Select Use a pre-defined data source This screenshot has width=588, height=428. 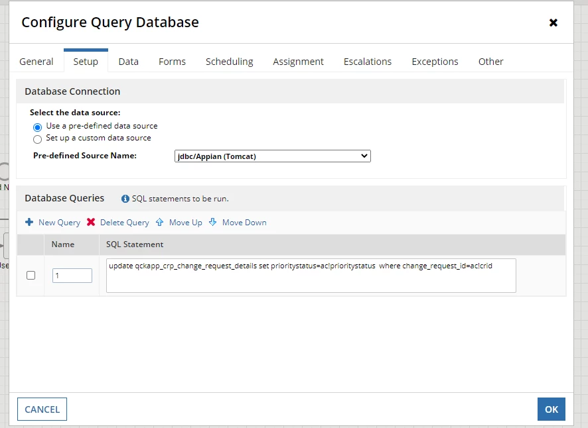37,127
